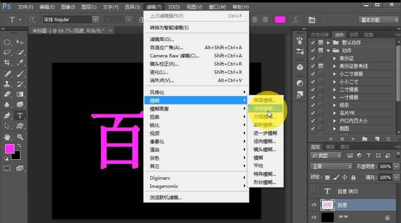Viewport: 401px width, 223px height.
Task: Hide the background layer
Action: point(314,217)
